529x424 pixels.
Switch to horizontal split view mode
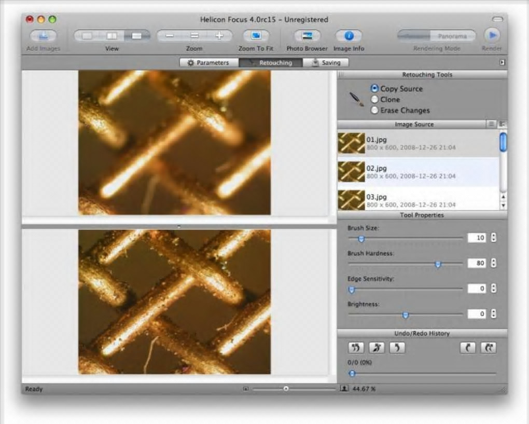point(137,36)
